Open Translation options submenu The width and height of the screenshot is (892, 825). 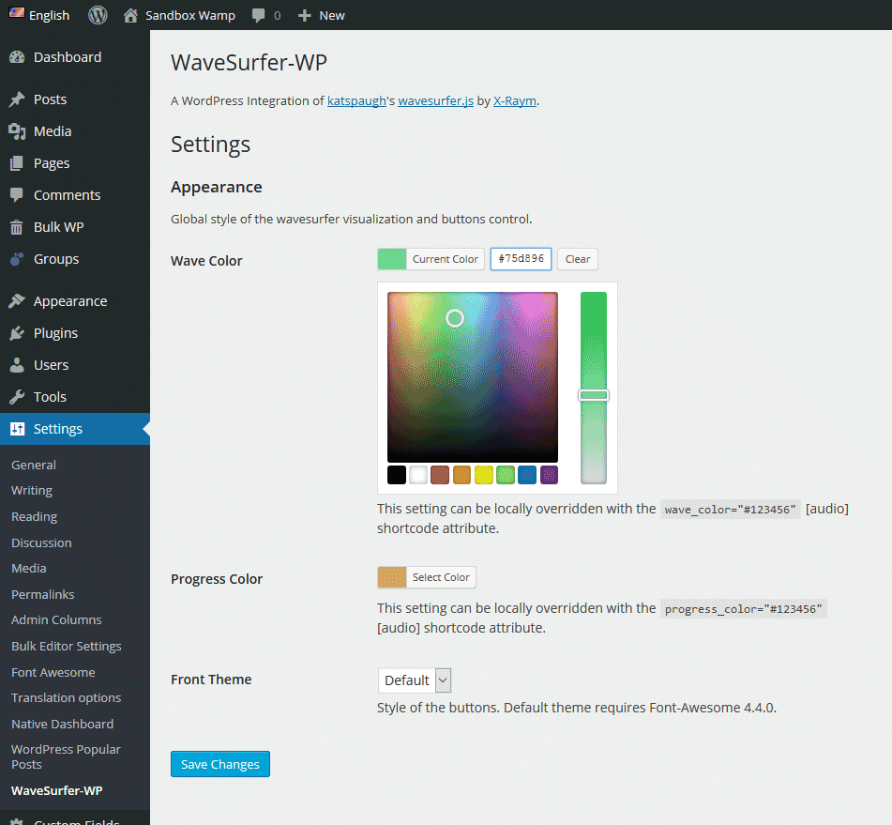coord(66,698)
